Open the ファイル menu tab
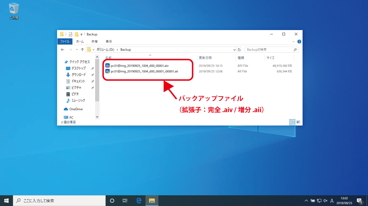Image resolution: width=368 pixels, height=206 pixels. [65, 41]
